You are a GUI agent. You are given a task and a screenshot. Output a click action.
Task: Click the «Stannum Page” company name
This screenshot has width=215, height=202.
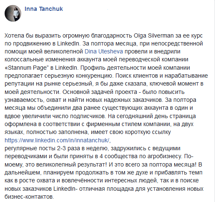coord(26,68)
